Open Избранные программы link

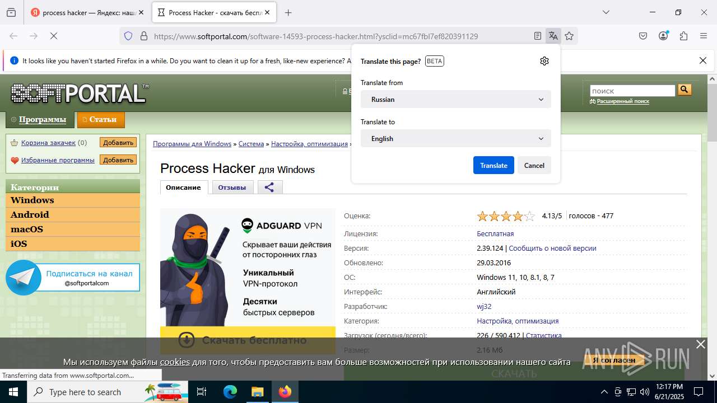pyautogui.click(x=58, y=160)
